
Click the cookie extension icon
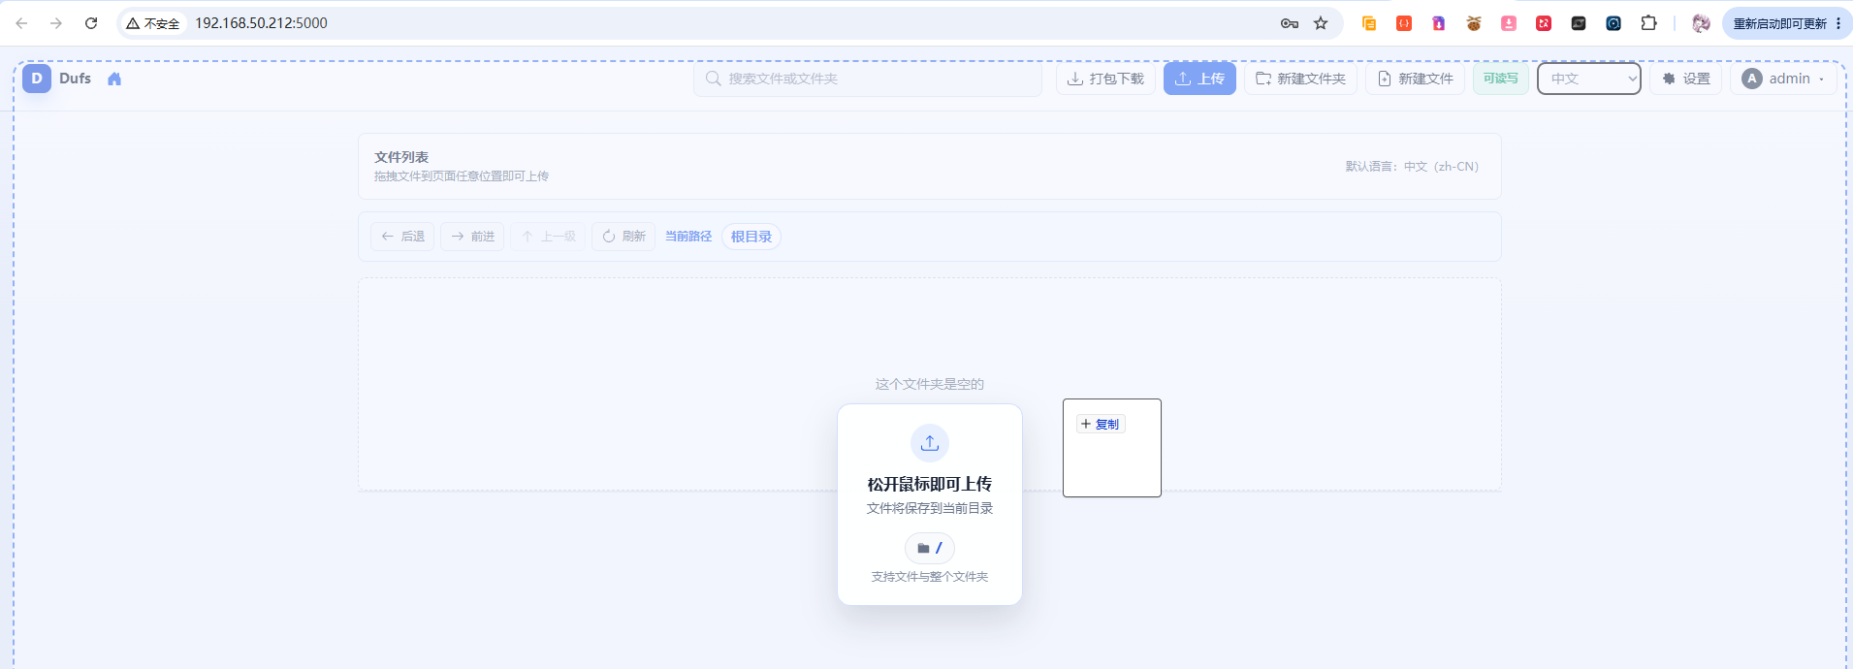1474,23
